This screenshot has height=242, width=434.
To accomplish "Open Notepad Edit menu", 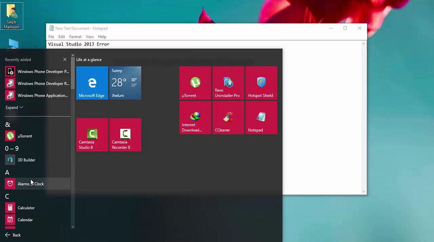I will pyautogui.click(x=61, y=37).
